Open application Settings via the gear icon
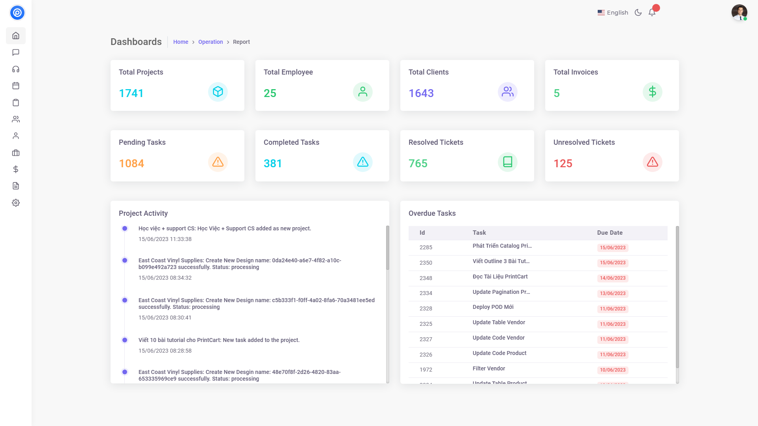 click(16, 202)
